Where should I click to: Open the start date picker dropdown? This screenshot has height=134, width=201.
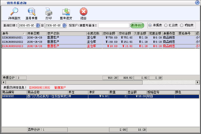coord(37,25)
